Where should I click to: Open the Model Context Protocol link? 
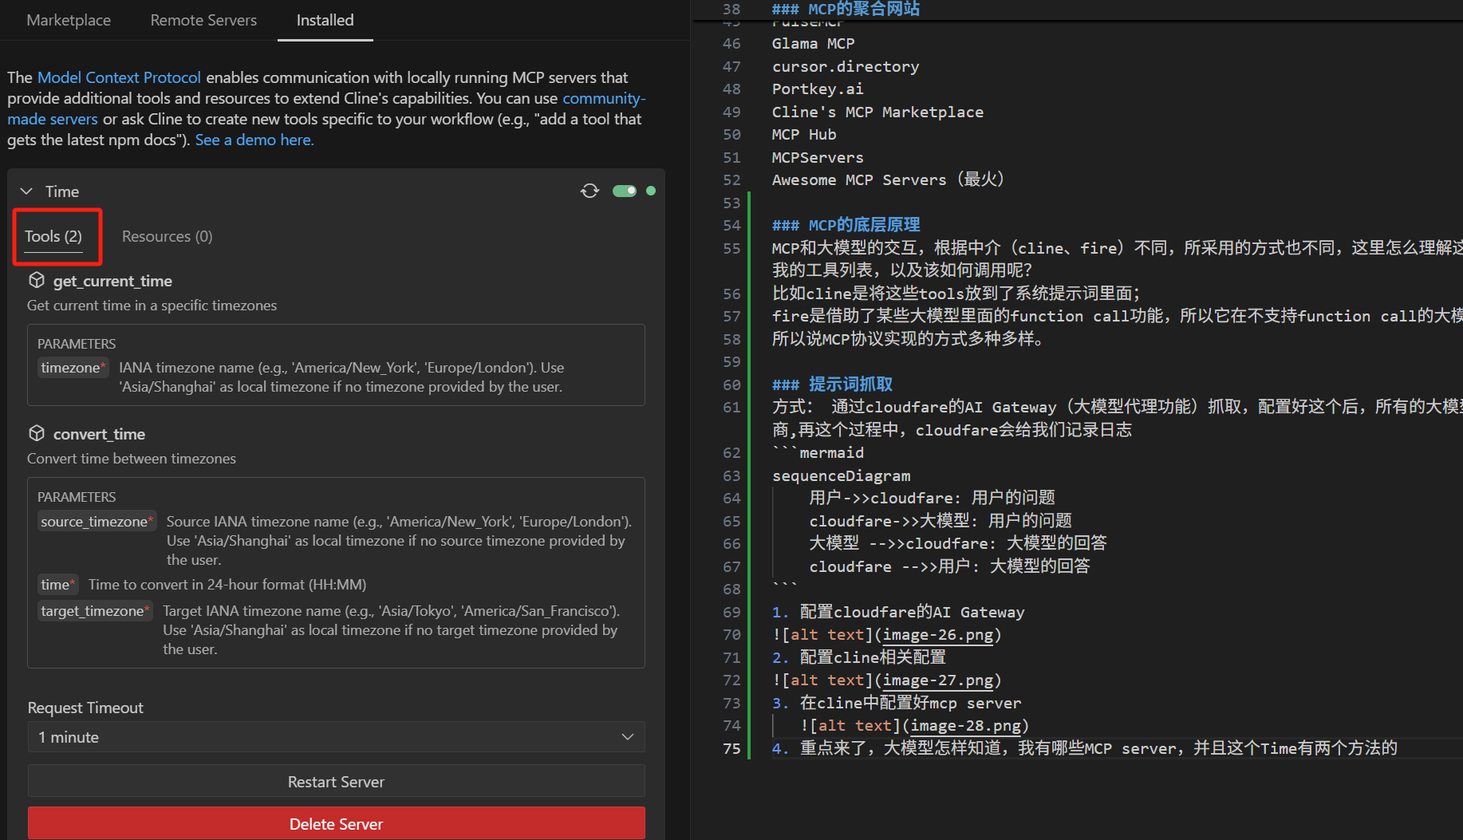pos(119,77)
